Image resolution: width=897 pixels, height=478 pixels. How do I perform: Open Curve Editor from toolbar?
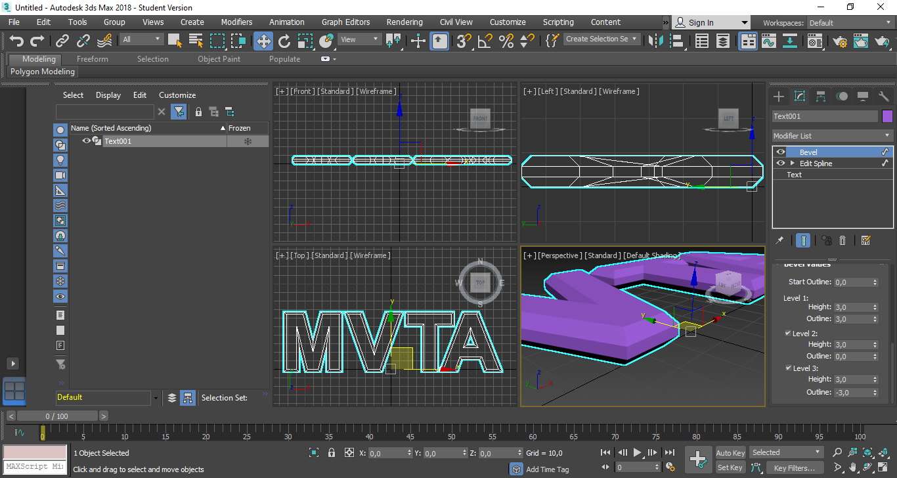tap(769, 41)
